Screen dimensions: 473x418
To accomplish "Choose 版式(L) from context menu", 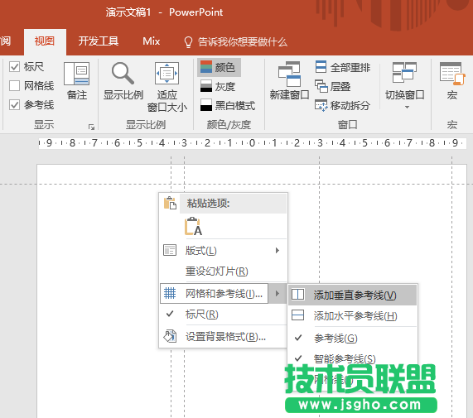I will pos(223,251).
